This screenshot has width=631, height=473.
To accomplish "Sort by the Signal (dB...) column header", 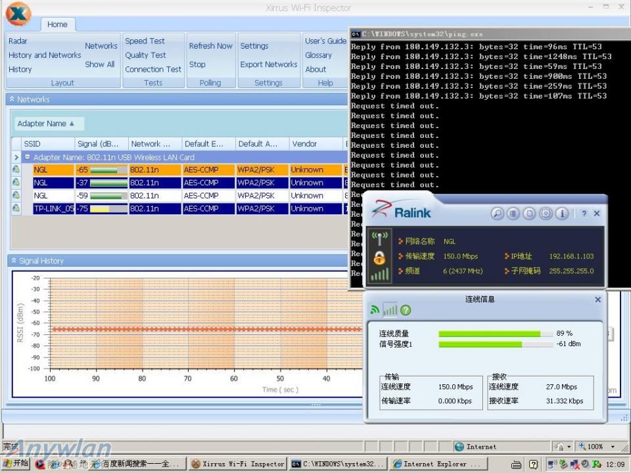I will click(101, 144).
